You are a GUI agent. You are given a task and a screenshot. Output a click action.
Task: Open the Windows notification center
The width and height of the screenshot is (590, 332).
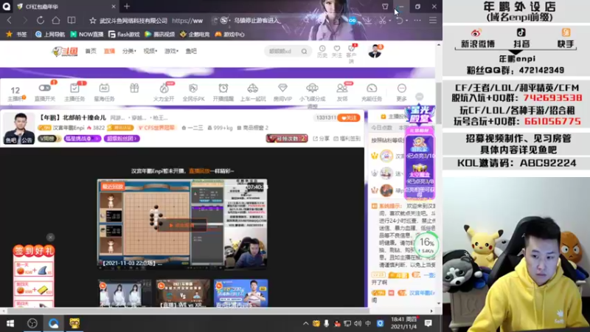click(428, 323)
